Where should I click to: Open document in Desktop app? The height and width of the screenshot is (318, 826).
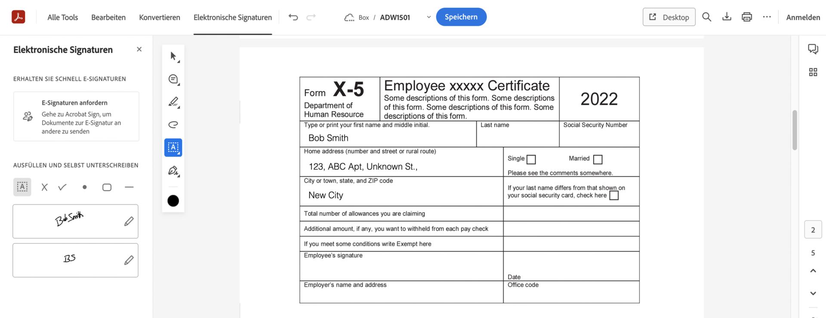tap(669, 17)
